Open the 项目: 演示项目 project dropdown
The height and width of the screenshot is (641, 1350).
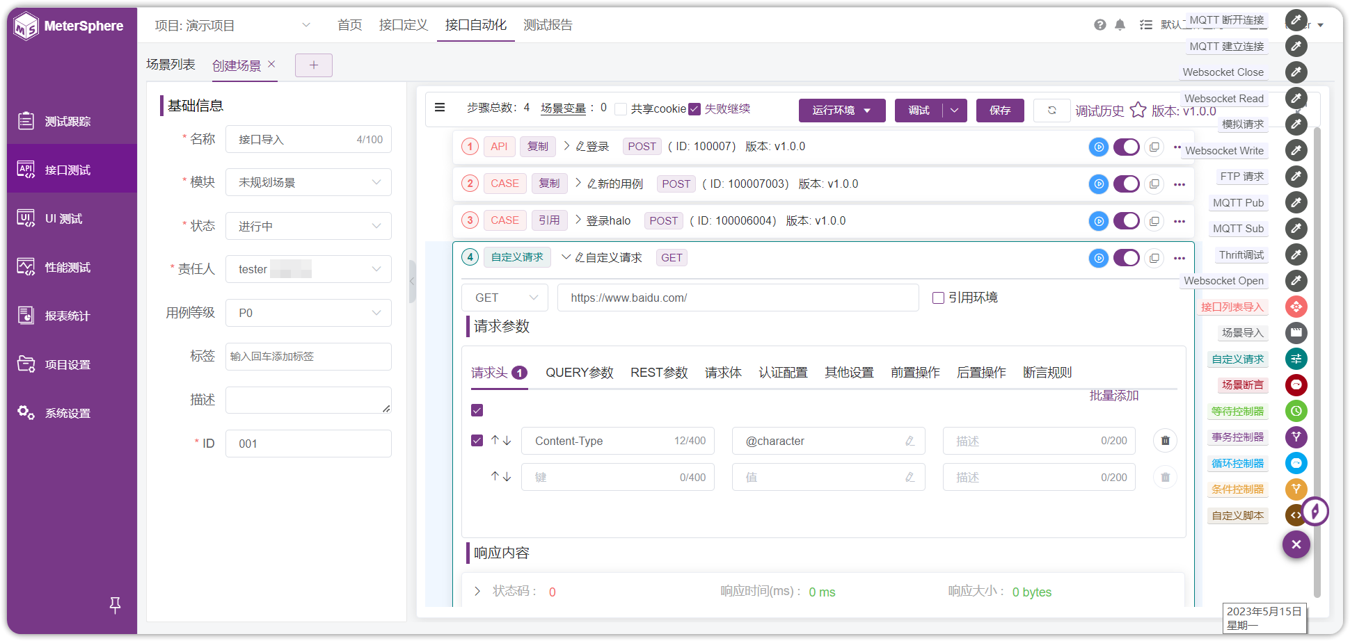pos(232,26)
